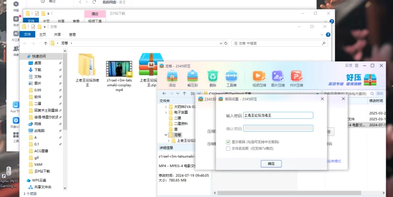Select the 二建资料 folder in 好压 tree
The image size is (393, 197).
(178, 124)
